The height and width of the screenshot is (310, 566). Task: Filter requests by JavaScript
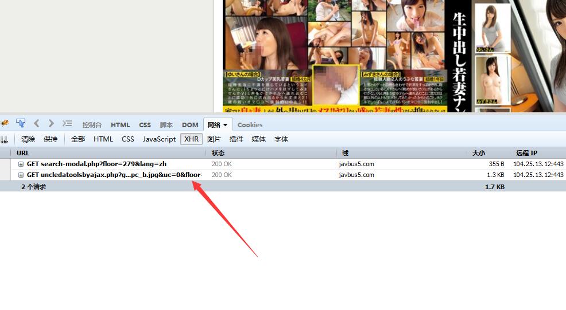click(159, 139)
